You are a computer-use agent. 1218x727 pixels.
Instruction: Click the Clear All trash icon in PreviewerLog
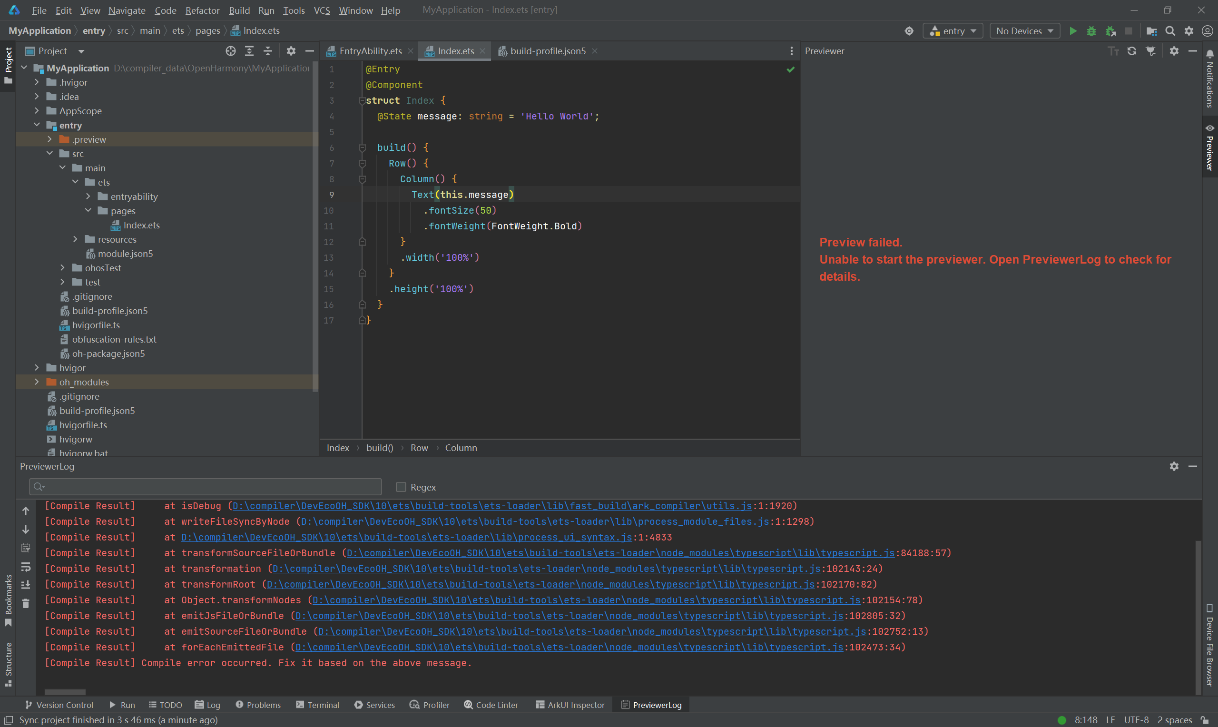click(26, 604)
